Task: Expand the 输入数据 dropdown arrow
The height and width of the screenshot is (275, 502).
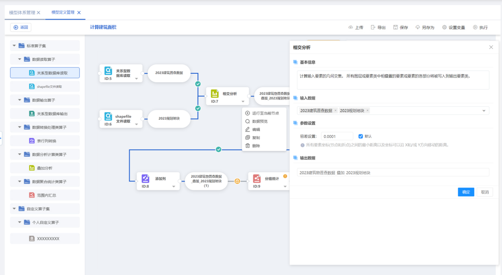Action: pyautogui.click(x=484, y=110)
